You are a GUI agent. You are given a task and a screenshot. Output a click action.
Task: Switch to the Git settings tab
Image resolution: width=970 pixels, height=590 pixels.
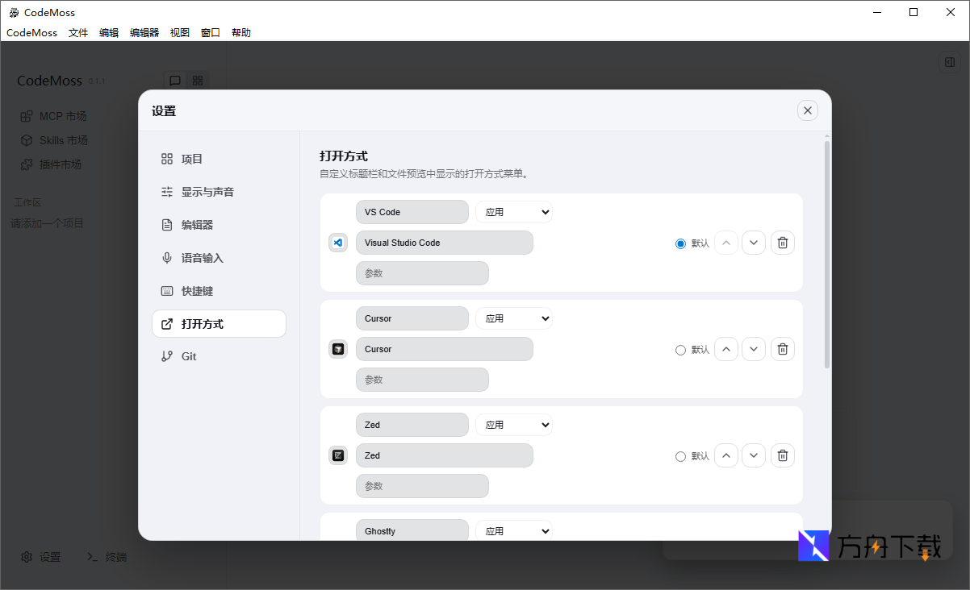[189, 356]
